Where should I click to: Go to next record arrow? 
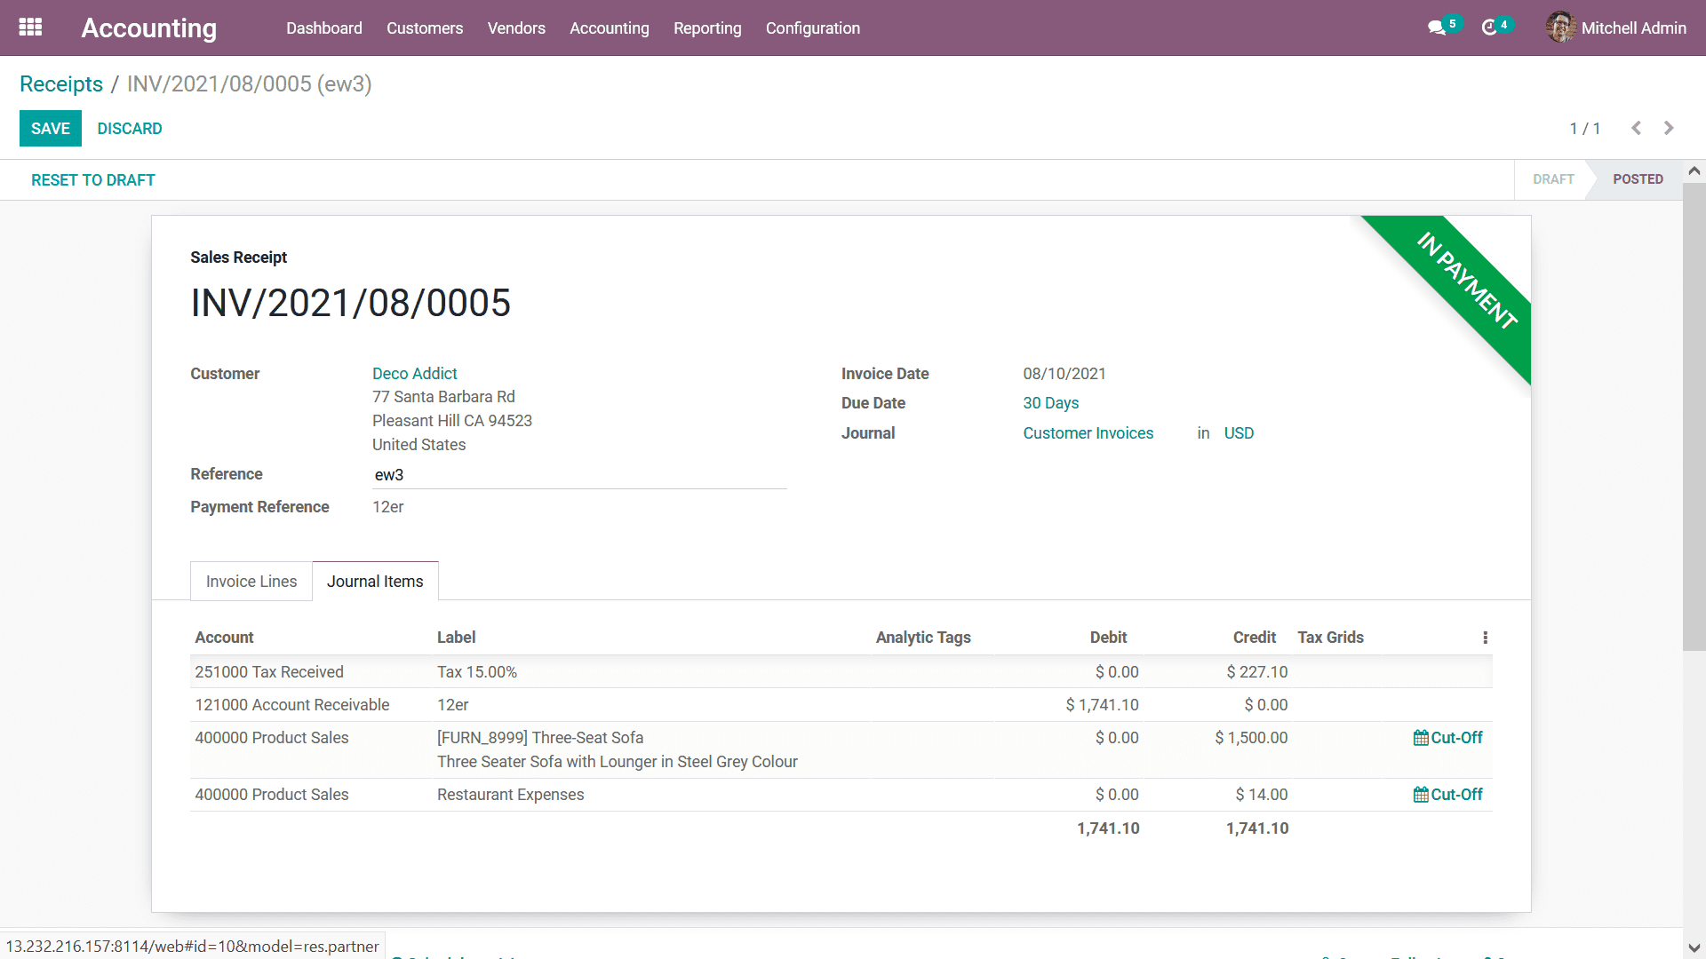point(1669,128)
